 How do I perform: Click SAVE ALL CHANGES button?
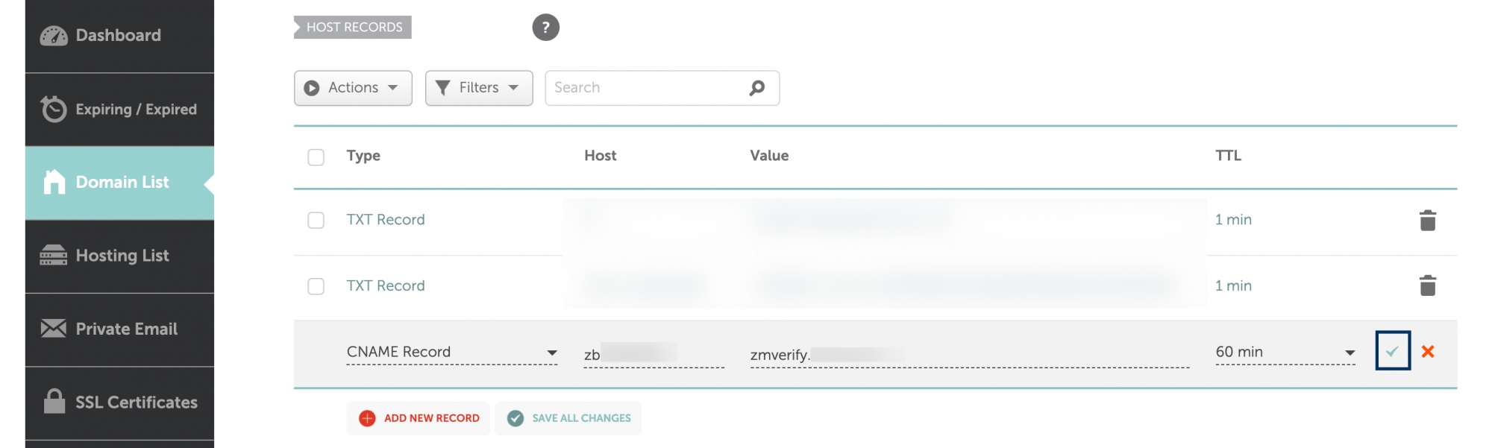[568, 418]
